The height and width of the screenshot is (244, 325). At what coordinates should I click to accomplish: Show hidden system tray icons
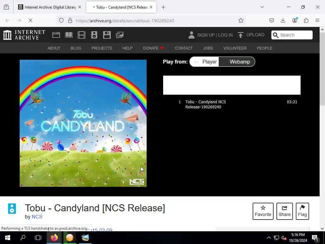click(269, 238)
